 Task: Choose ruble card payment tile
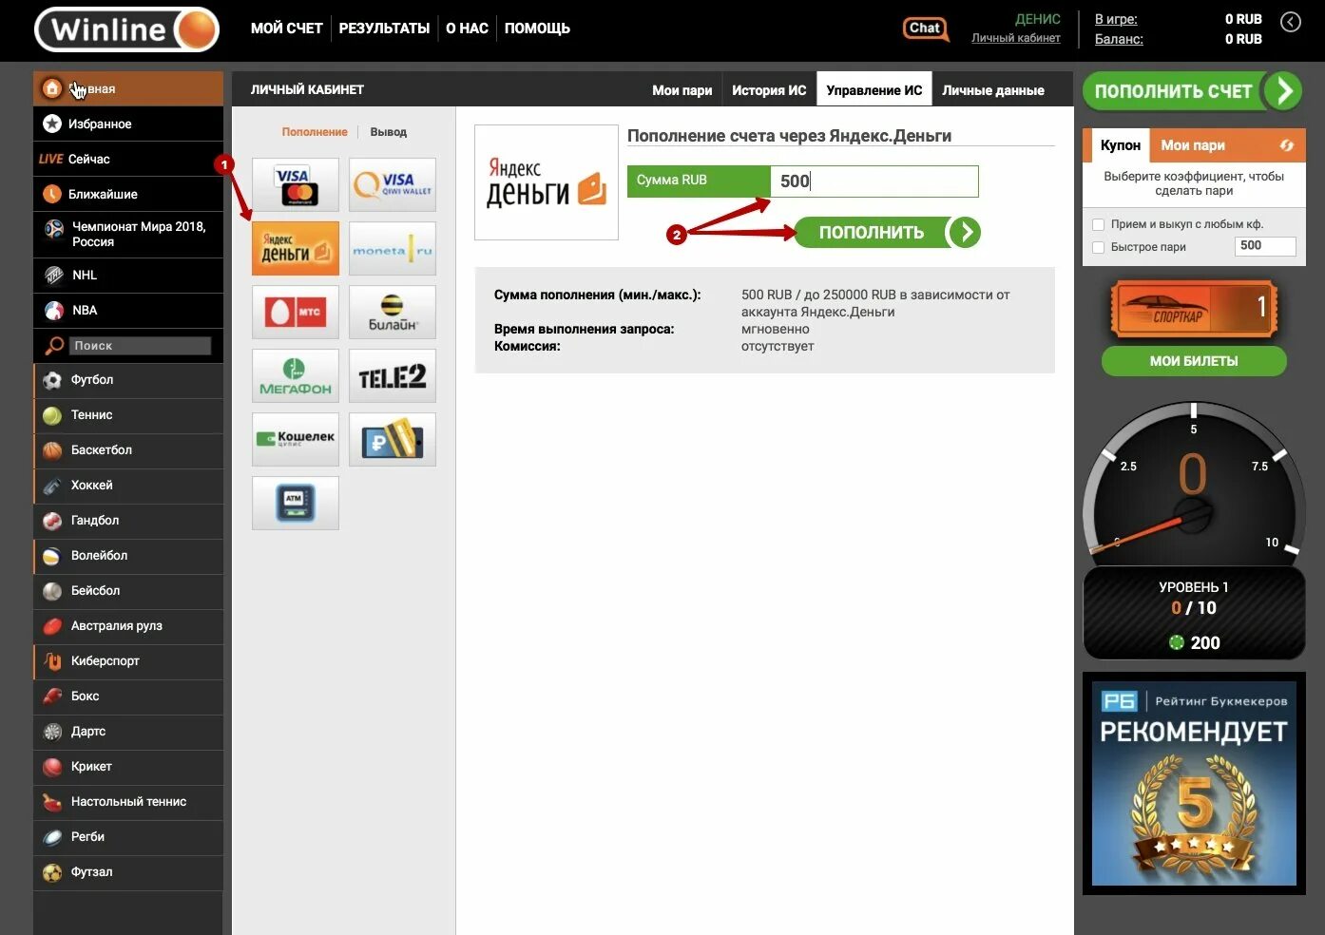coord(393,439)
